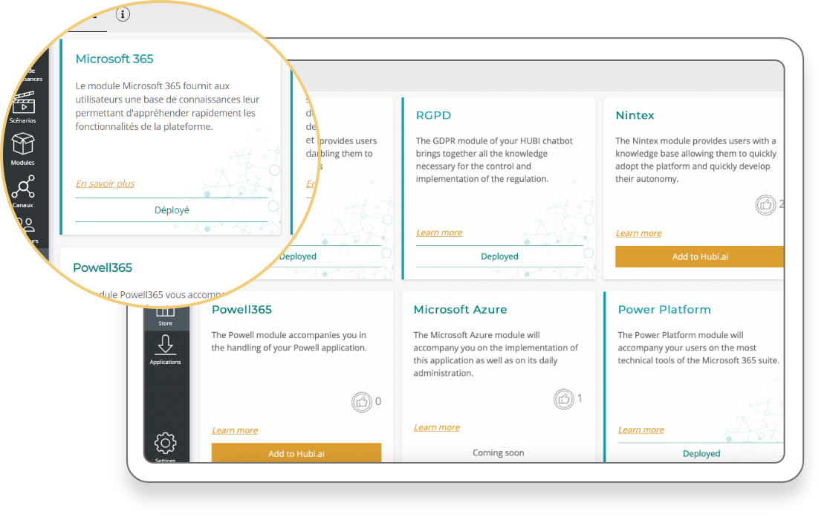Select the Microsoft Azure card title
Image resolution: width=827 pixels, height=520 pixels.
click(x=460, y=310)
